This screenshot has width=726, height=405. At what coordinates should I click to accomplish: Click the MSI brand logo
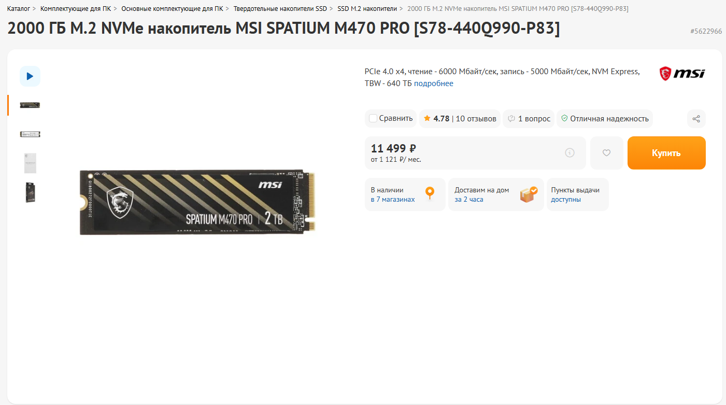[681, 74]
